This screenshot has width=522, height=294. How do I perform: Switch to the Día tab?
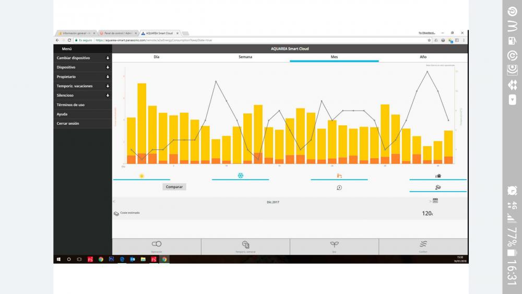157,57
